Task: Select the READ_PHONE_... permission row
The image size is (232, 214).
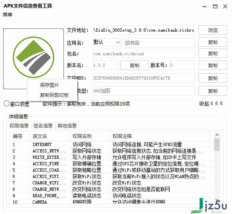Action: pyautogui.click(x=112, y=196)
